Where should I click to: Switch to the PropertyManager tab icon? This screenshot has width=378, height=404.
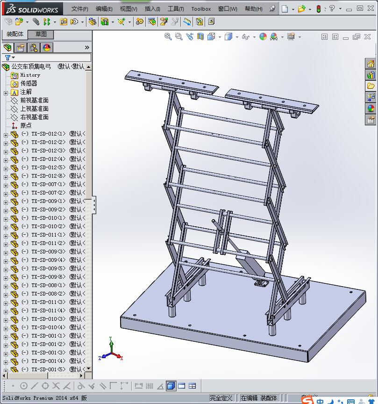(21, 48)
